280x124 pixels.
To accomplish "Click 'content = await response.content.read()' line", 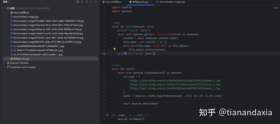I will [151, 38].
